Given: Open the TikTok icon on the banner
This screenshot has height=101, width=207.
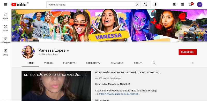Looking at the screenshot, I should point(202,37).
